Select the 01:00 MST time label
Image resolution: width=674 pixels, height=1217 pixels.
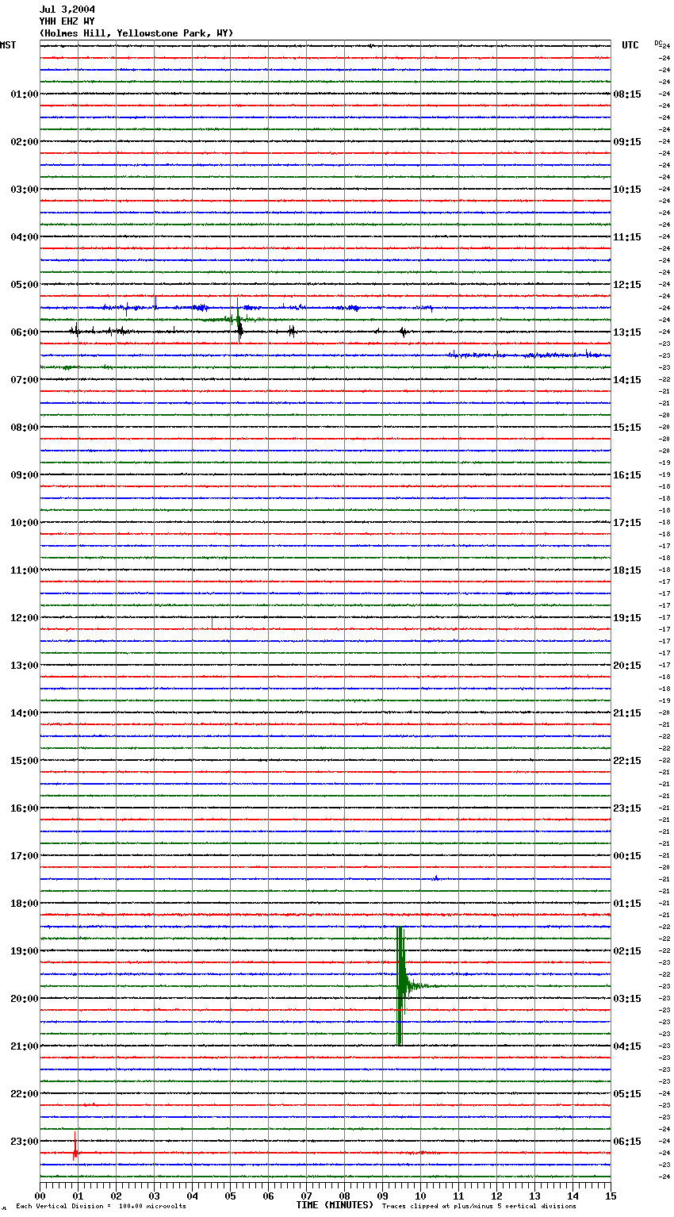(x=25, y=94)
